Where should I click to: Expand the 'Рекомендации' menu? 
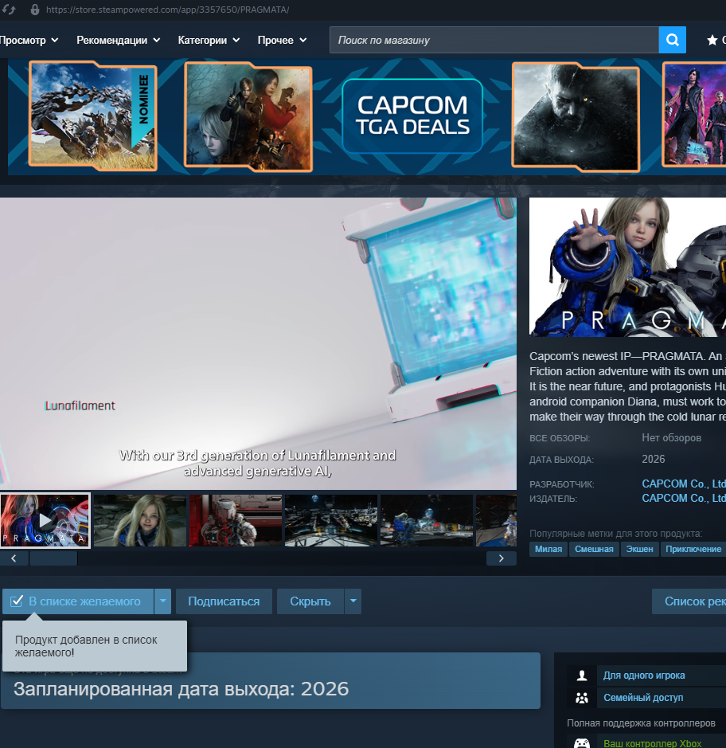(x=119, y=40)
